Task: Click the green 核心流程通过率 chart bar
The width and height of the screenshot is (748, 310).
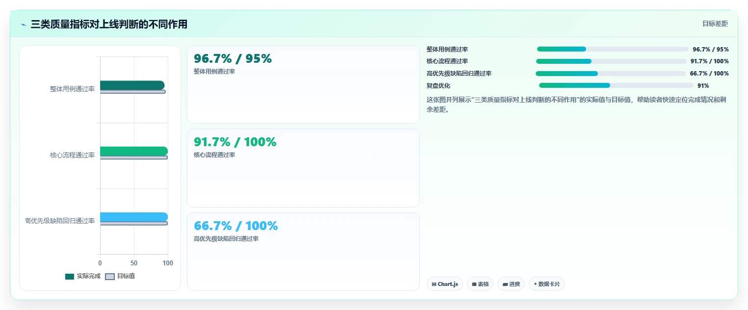Action: (134, 151)
